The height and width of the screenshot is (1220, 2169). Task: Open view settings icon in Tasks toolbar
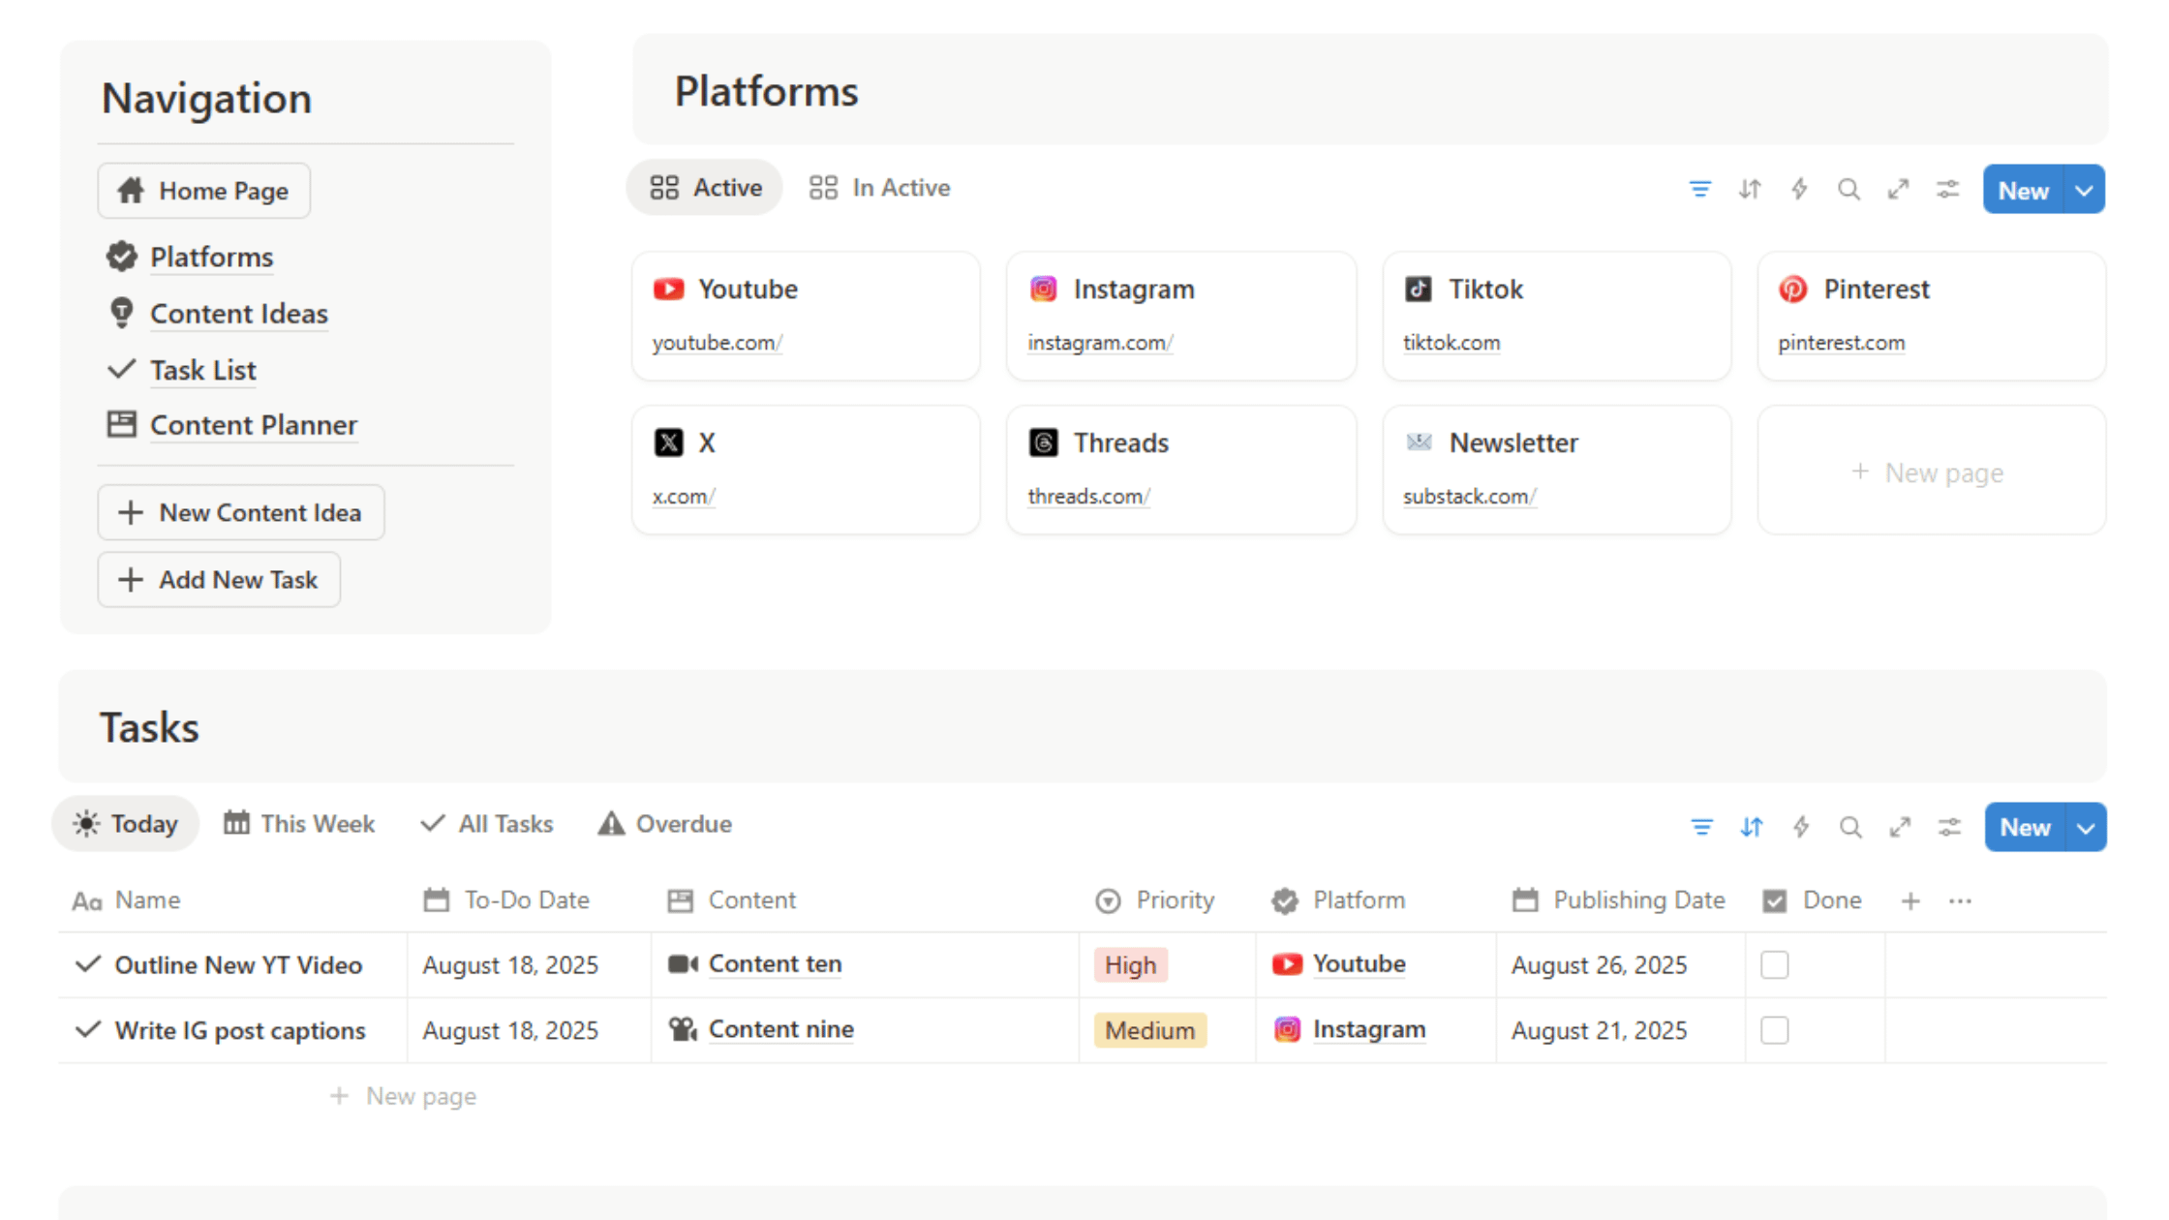(x=1949, y=827)
